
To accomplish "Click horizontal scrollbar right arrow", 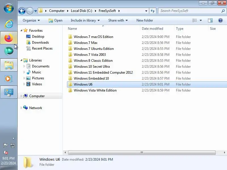I will tap(224, 152).
